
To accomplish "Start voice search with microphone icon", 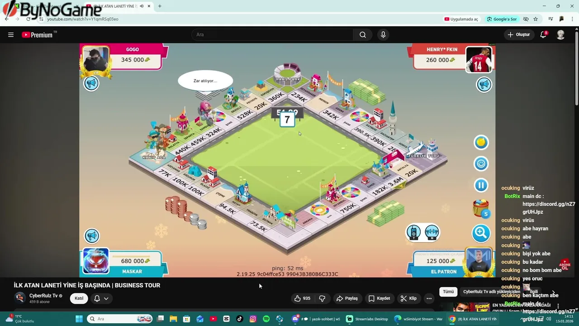I will [383, 34].
